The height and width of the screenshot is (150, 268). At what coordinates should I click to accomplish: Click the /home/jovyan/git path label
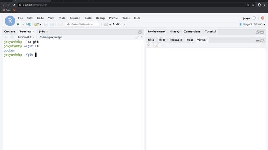51,37
